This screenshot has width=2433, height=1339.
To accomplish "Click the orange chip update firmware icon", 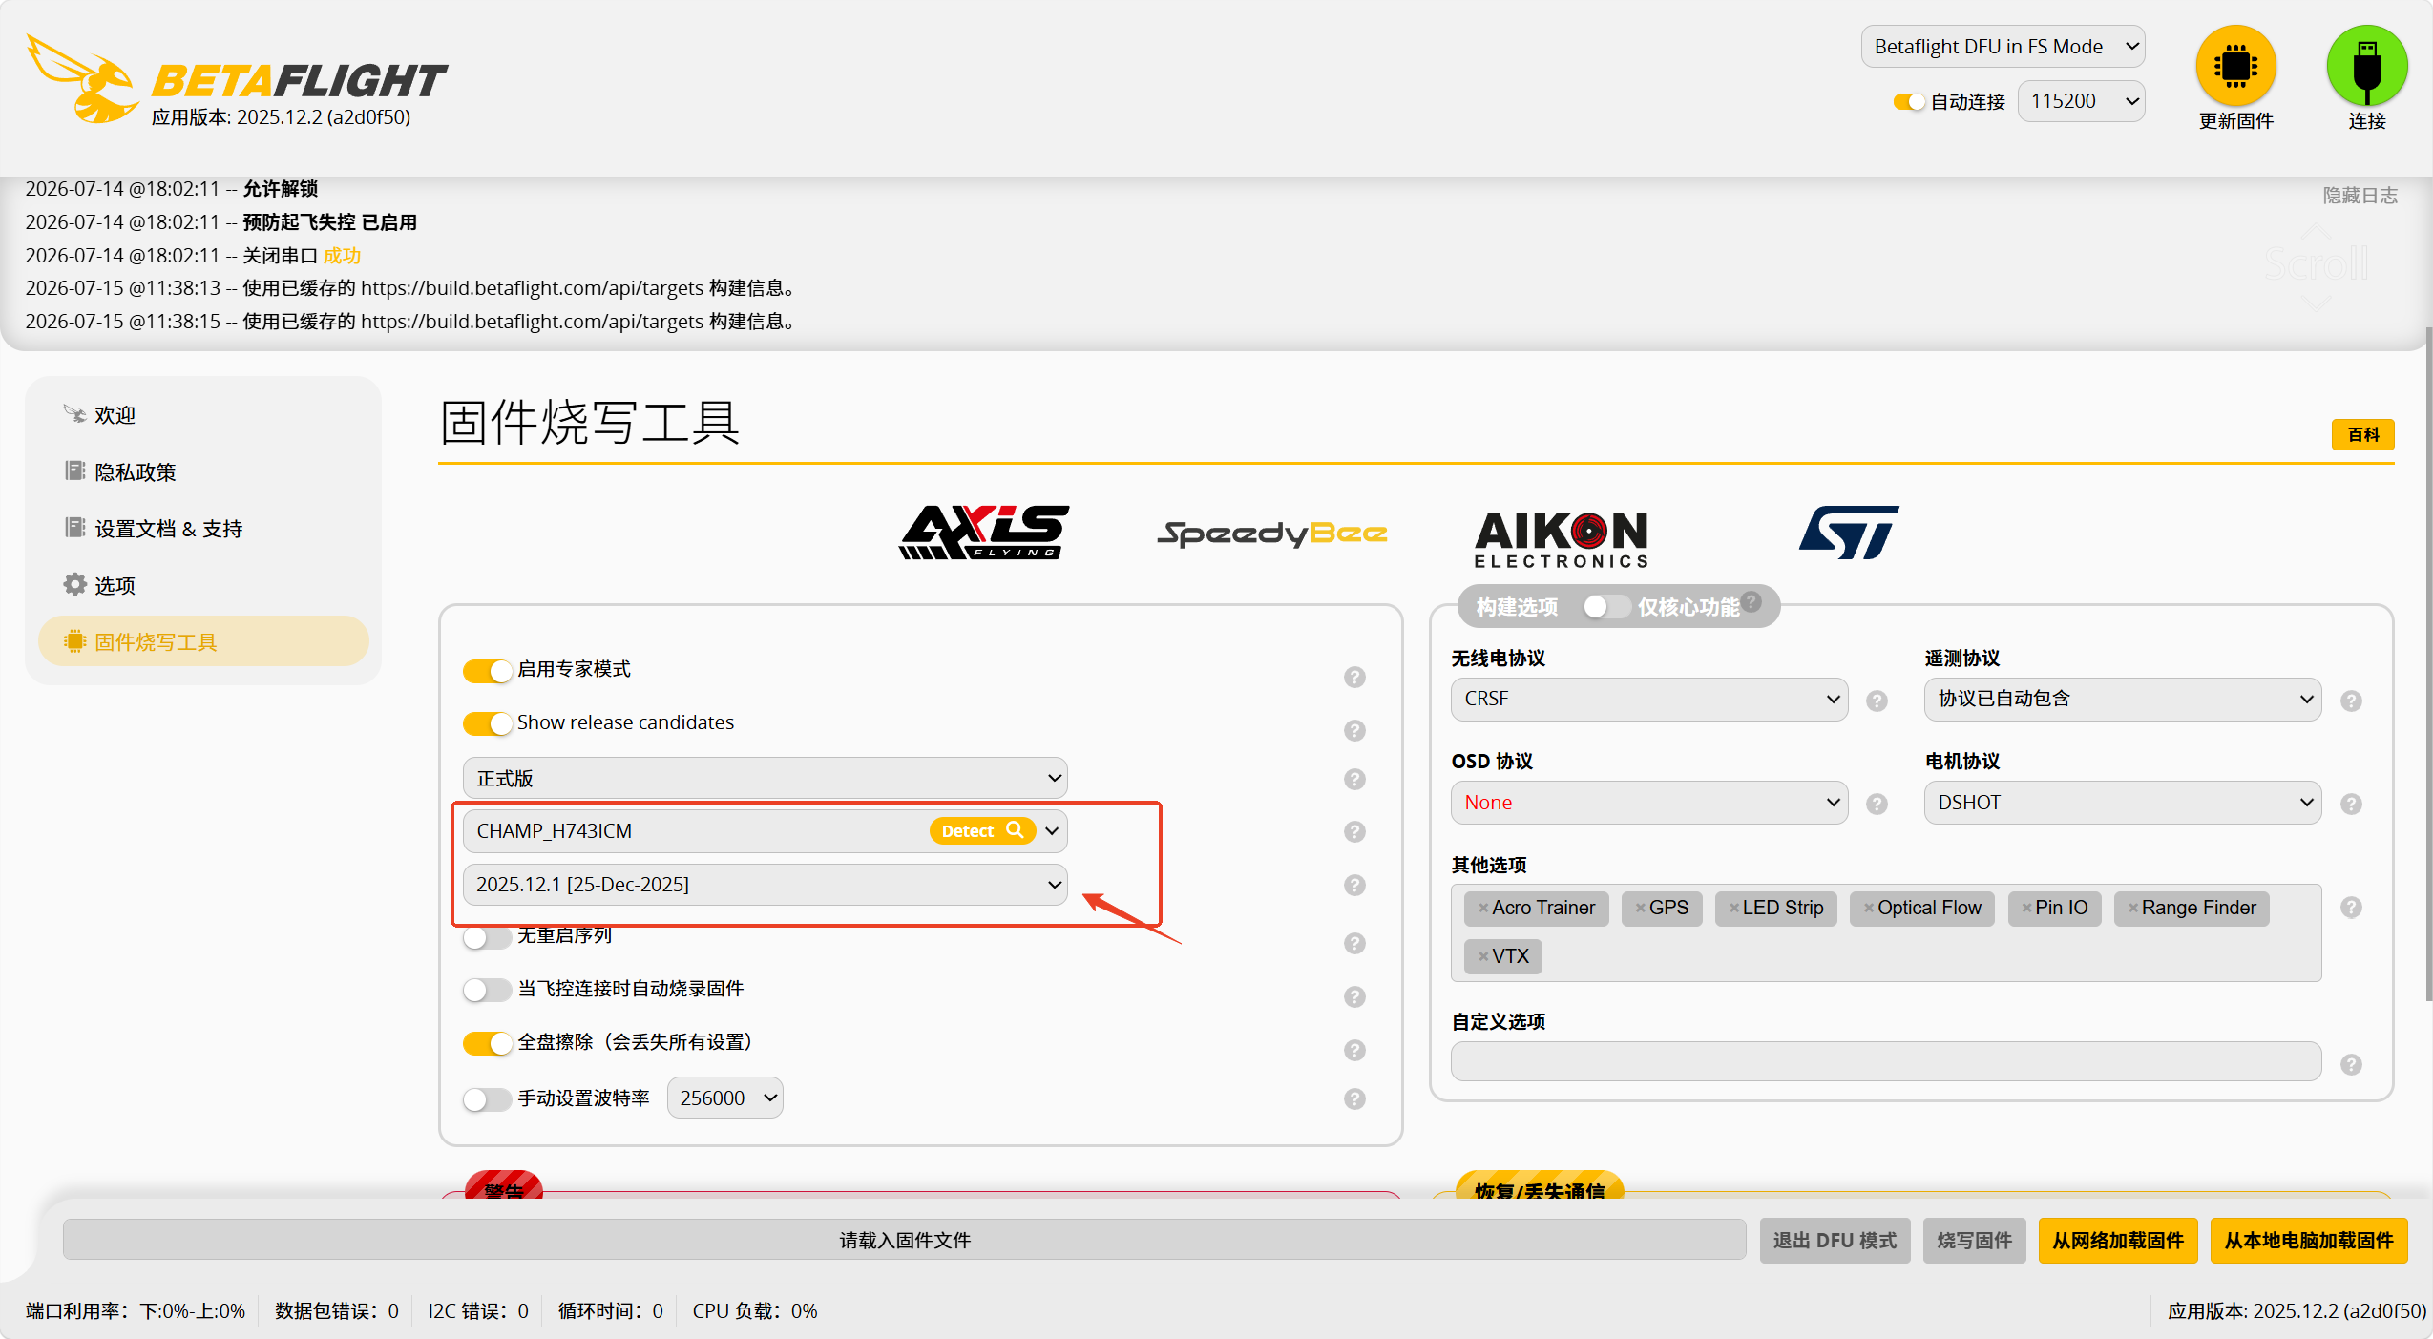I will coord(2235,66).
